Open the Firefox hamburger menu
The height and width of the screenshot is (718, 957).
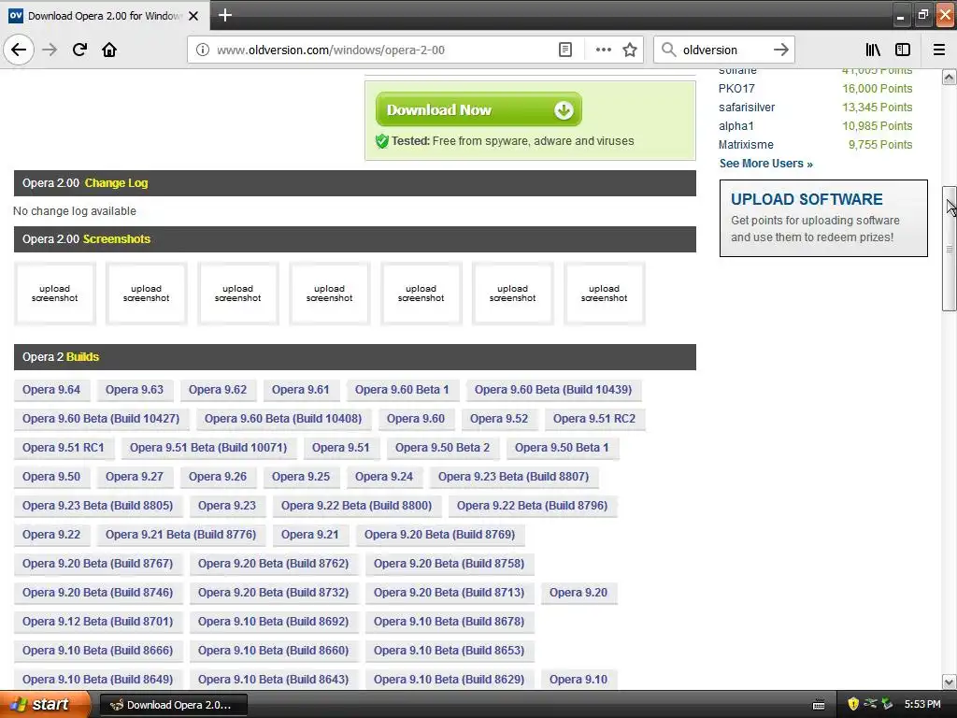click(x=939, y=50)
